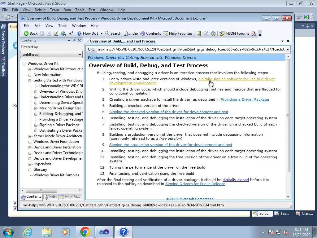This screenshot has height=238, width=317.
Task: Open Index from the help toolbar
Action: tap(131, 33)
